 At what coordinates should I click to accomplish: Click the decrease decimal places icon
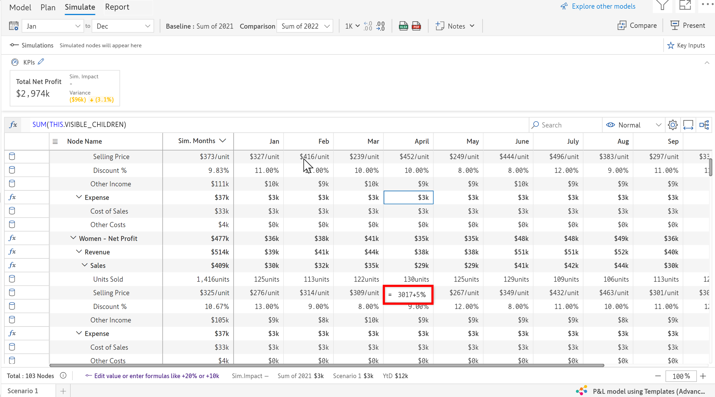[380, 26]
